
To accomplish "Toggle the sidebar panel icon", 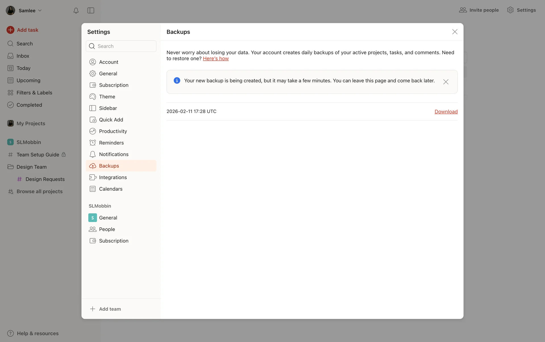I will [x=91, y=11].
